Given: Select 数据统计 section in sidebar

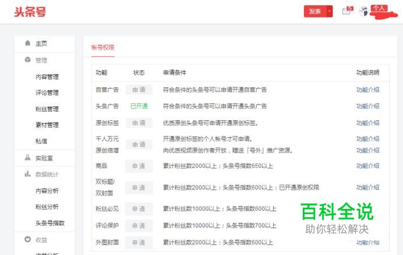Looking at the screenshot, I should 47,174.
